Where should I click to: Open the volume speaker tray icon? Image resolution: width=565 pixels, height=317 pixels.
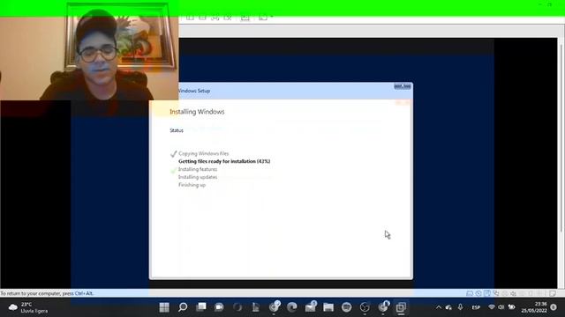point(501,307)
